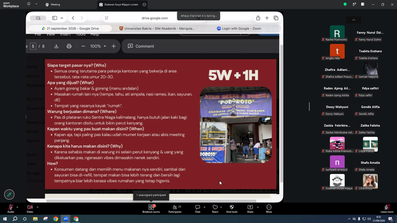Image resolution: width=397 pixels, height=223 pixels.
Task: Click the Comment button
Action: [x=141, y=46]
